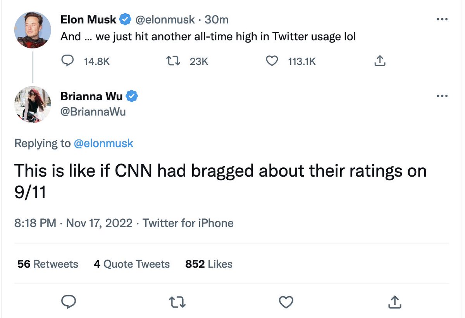Click the @BriannaWu handle

(93, 112)
